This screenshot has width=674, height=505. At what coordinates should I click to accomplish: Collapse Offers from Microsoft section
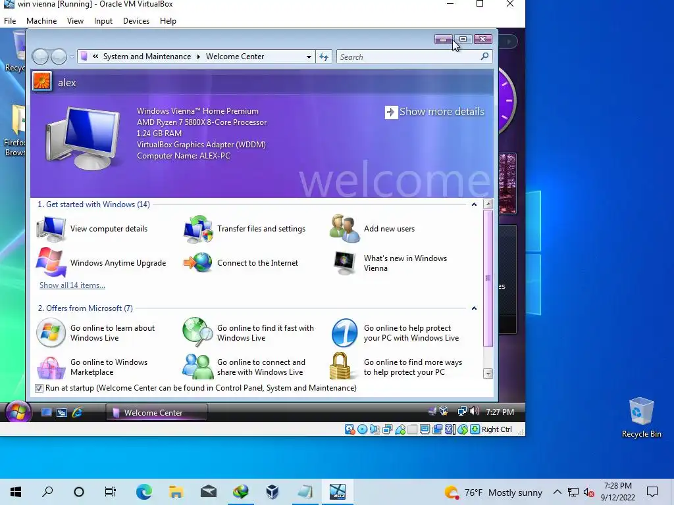click(474, 308)
